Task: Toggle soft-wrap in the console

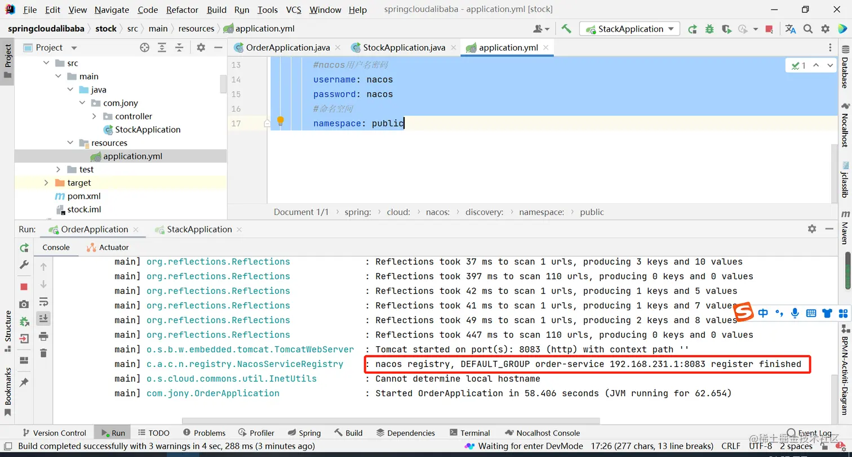Action: coord(43,302)
